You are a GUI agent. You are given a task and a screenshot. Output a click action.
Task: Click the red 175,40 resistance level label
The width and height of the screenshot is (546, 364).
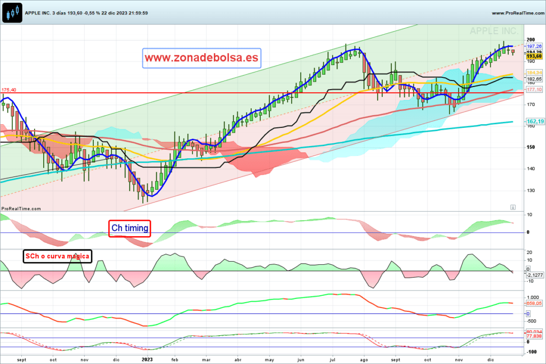(9, 90)
